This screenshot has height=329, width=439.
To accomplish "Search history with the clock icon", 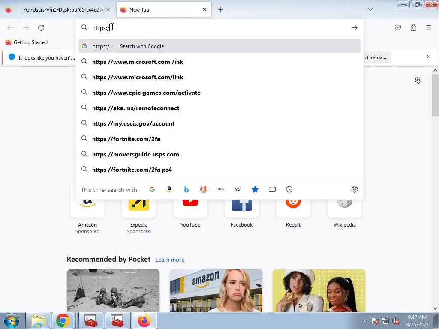I will pyautogui.click(x=289, y=189).
